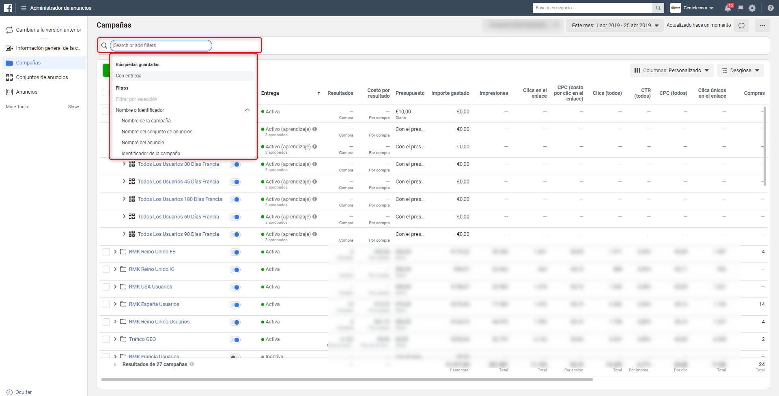Screen dimensions: 779x396
Task: Open notifications bell icon
Action: pyautogui.click(x=728, y=8)
